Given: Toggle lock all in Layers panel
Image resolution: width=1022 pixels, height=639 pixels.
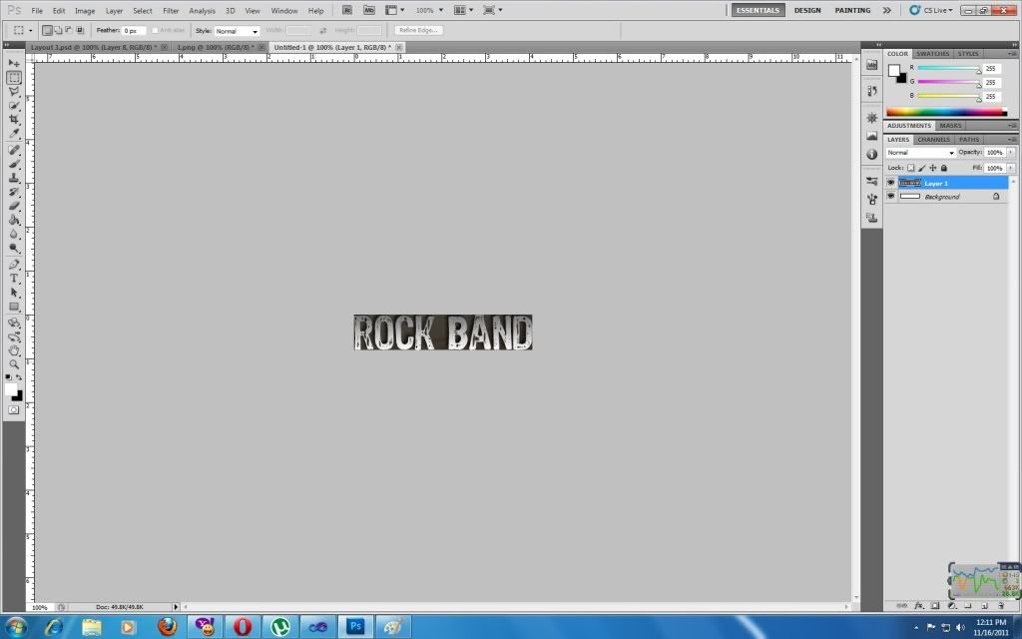Looking at the screenshot, I should [944, 168].
